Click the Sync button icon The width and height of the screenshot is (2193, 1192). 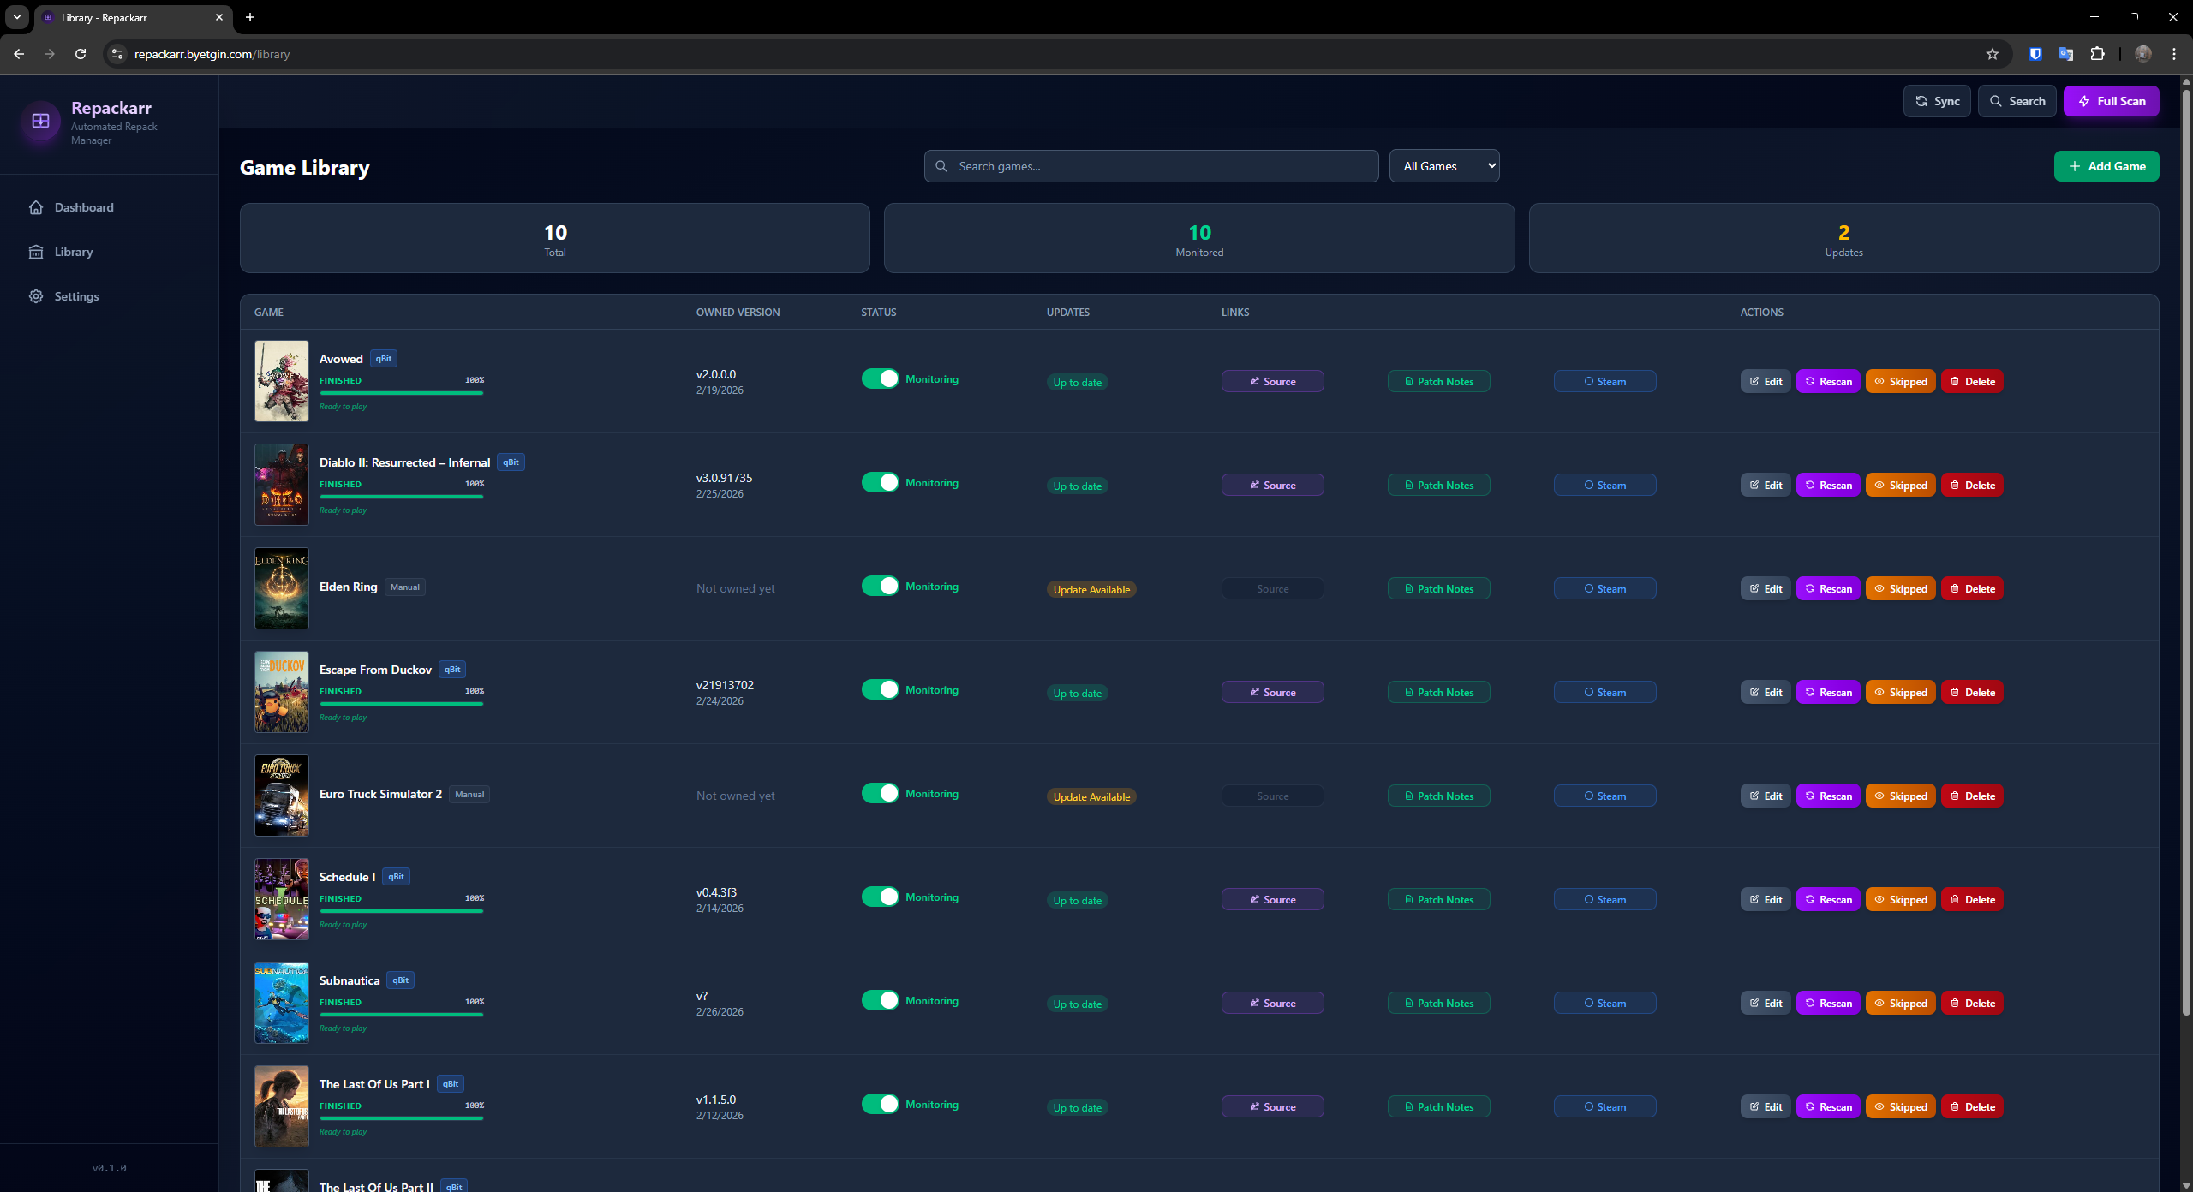pos(1921,101)
